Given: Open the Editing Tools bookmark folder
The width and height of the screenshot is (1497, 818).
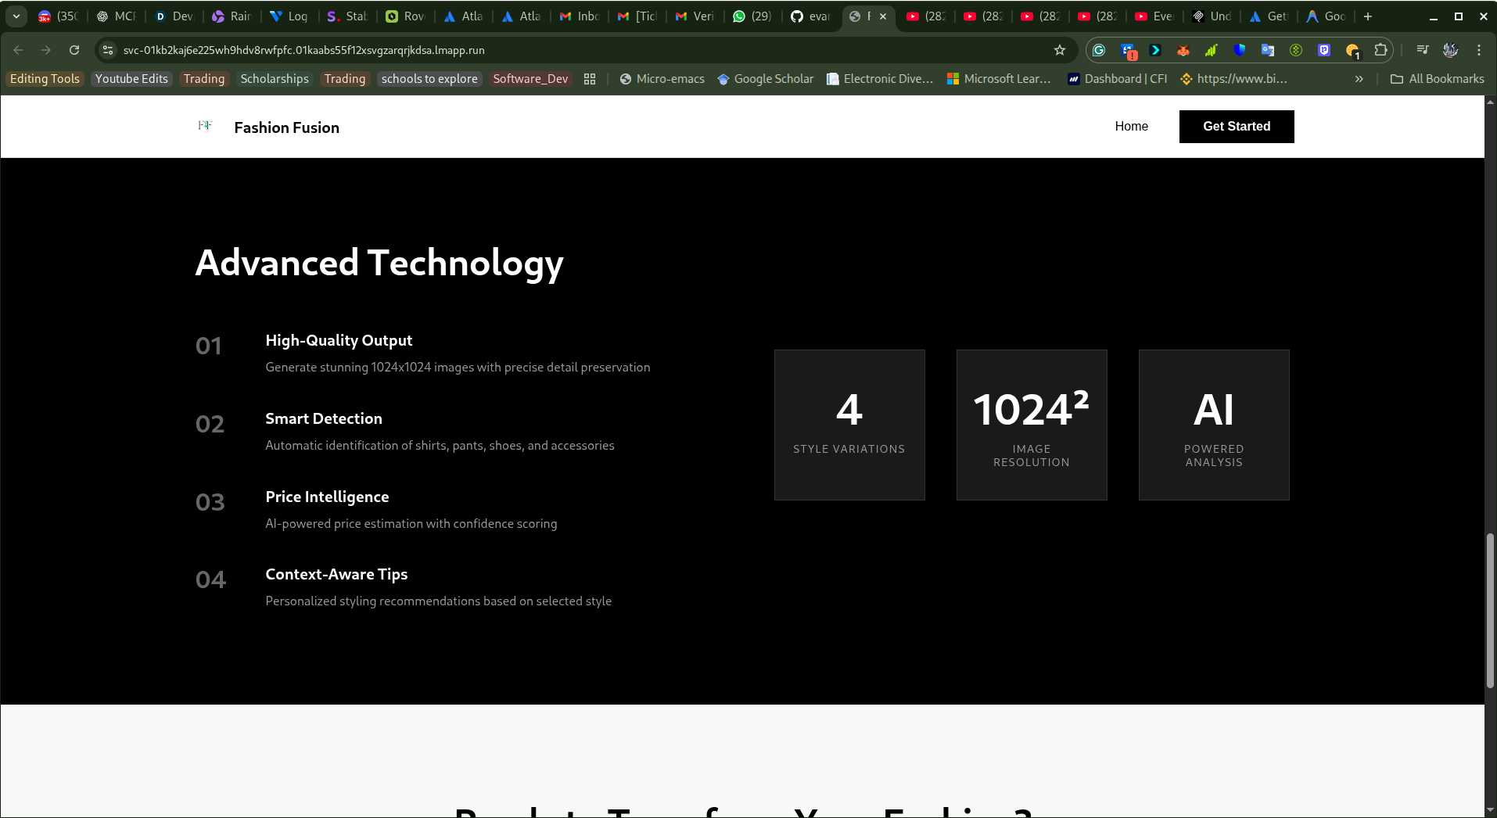Looking at the screenshot, I should [45, 79].
